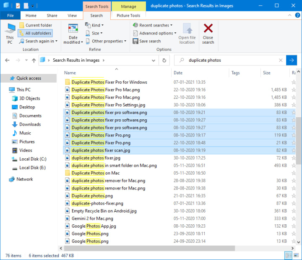Screen dimensions: 302x260
Task: Click rating star for Gemini 2 for Mac.png
Action: [x=293, y=218]
